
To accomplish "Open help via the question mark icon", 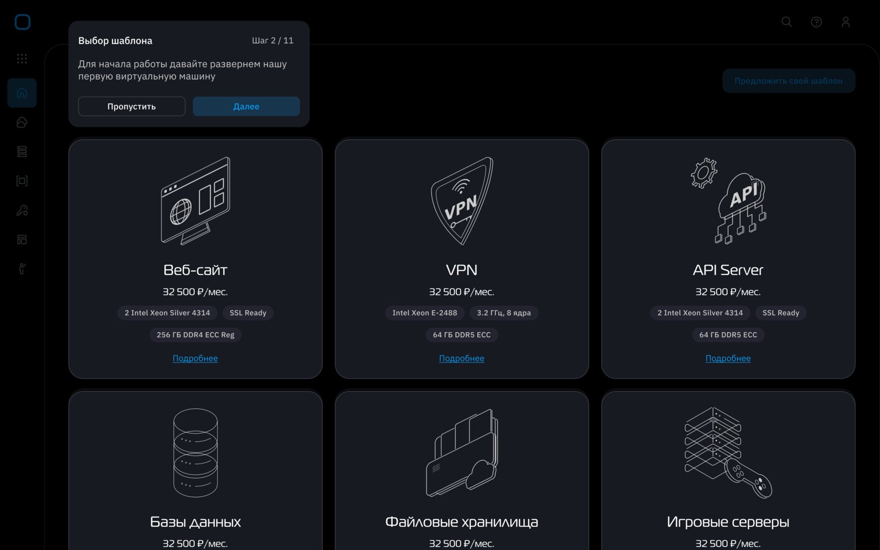I will click(x=816, y=22).
